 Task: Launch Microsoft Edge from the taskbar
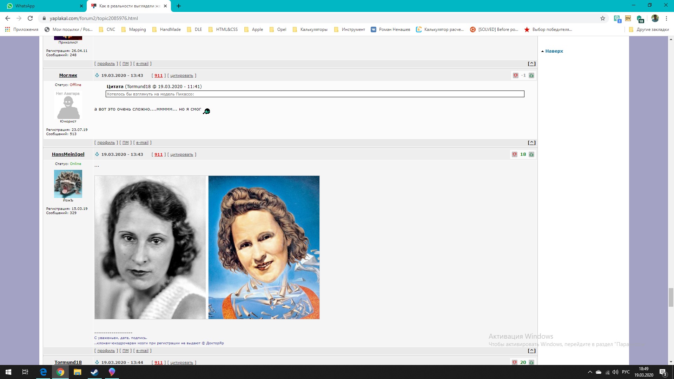(x=43, y=372)
